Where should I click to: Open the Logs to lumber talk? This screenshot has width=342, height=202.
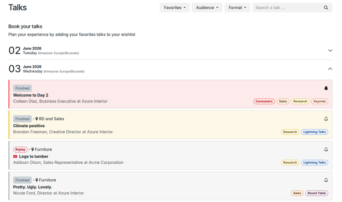click(33, 157)
